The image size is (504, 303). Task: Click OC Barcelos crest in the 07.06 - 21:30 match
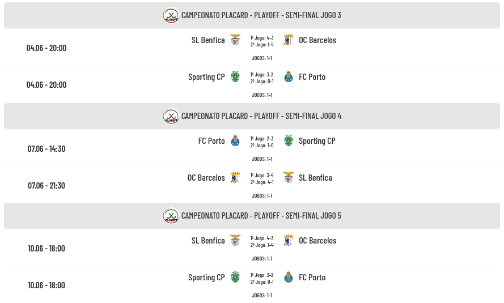(235, 177)
